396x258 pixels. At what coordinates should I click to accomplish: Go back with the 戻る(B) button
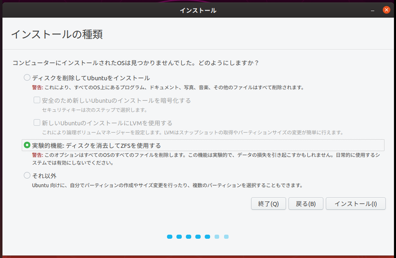pyautogui.click(x=305, y=204)
